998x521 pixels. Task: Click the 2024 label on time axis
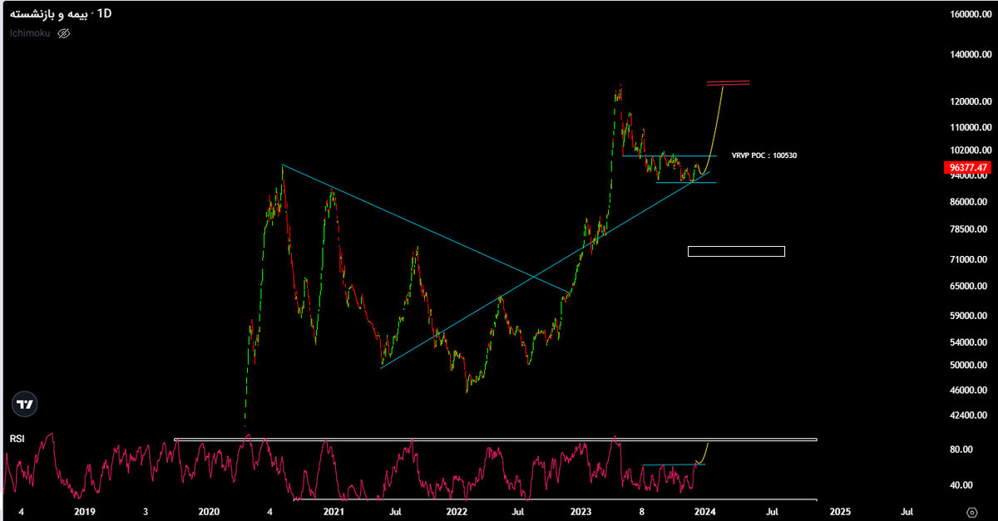click(704, 510)
